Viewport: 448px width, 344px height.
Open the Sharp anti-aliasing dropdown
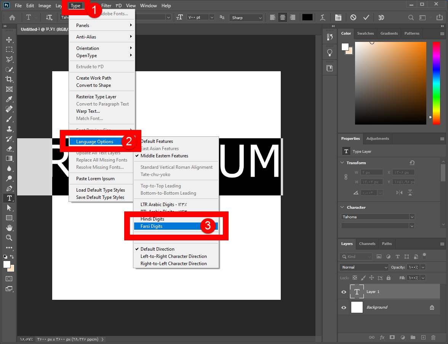(246, 18)
